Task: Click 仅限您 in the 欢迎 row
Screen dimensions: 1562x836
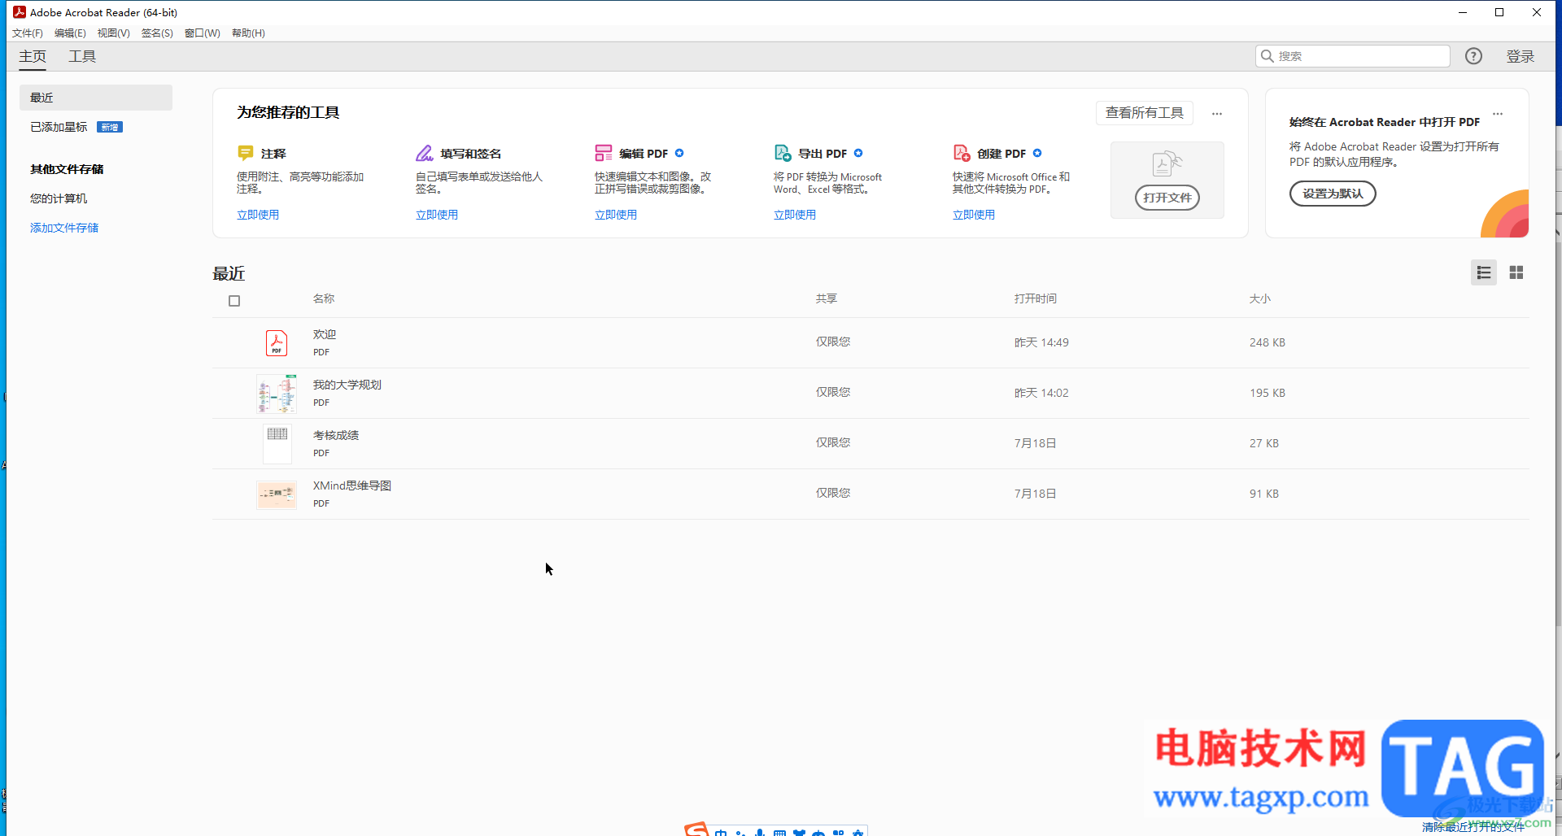Action: click(x=833, y=342)
